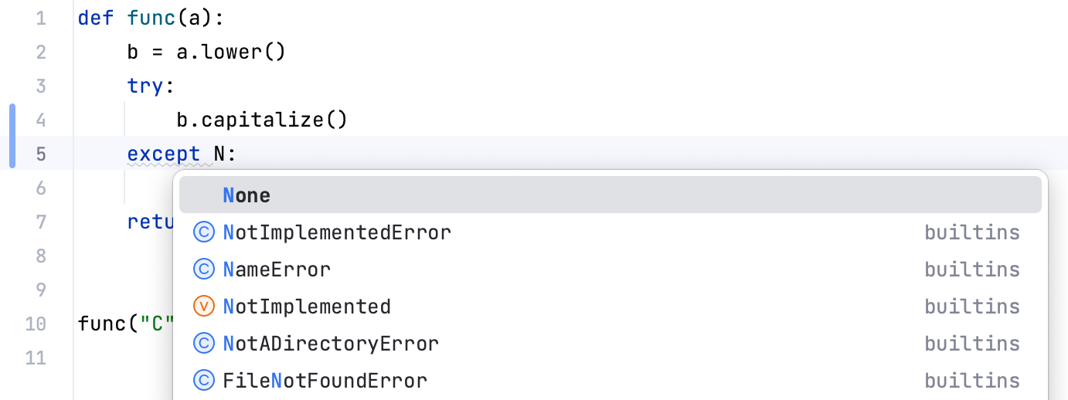
Task: Place cursor in the b.capitalize() call
Action: click(261, 120)
